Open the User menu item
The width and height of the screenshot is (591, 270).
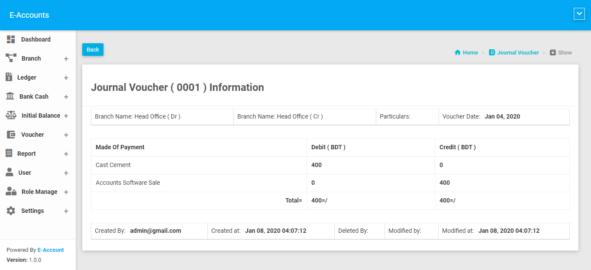pos(25,173)
